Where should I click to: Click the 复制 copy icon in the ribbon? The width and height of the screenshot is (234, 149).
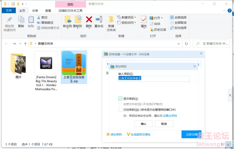coord(21,22)
